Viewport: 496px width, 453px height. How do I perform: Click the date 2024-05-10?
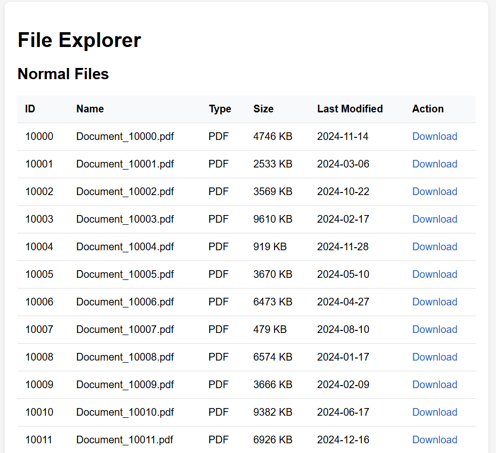click(x=343, y=274)
